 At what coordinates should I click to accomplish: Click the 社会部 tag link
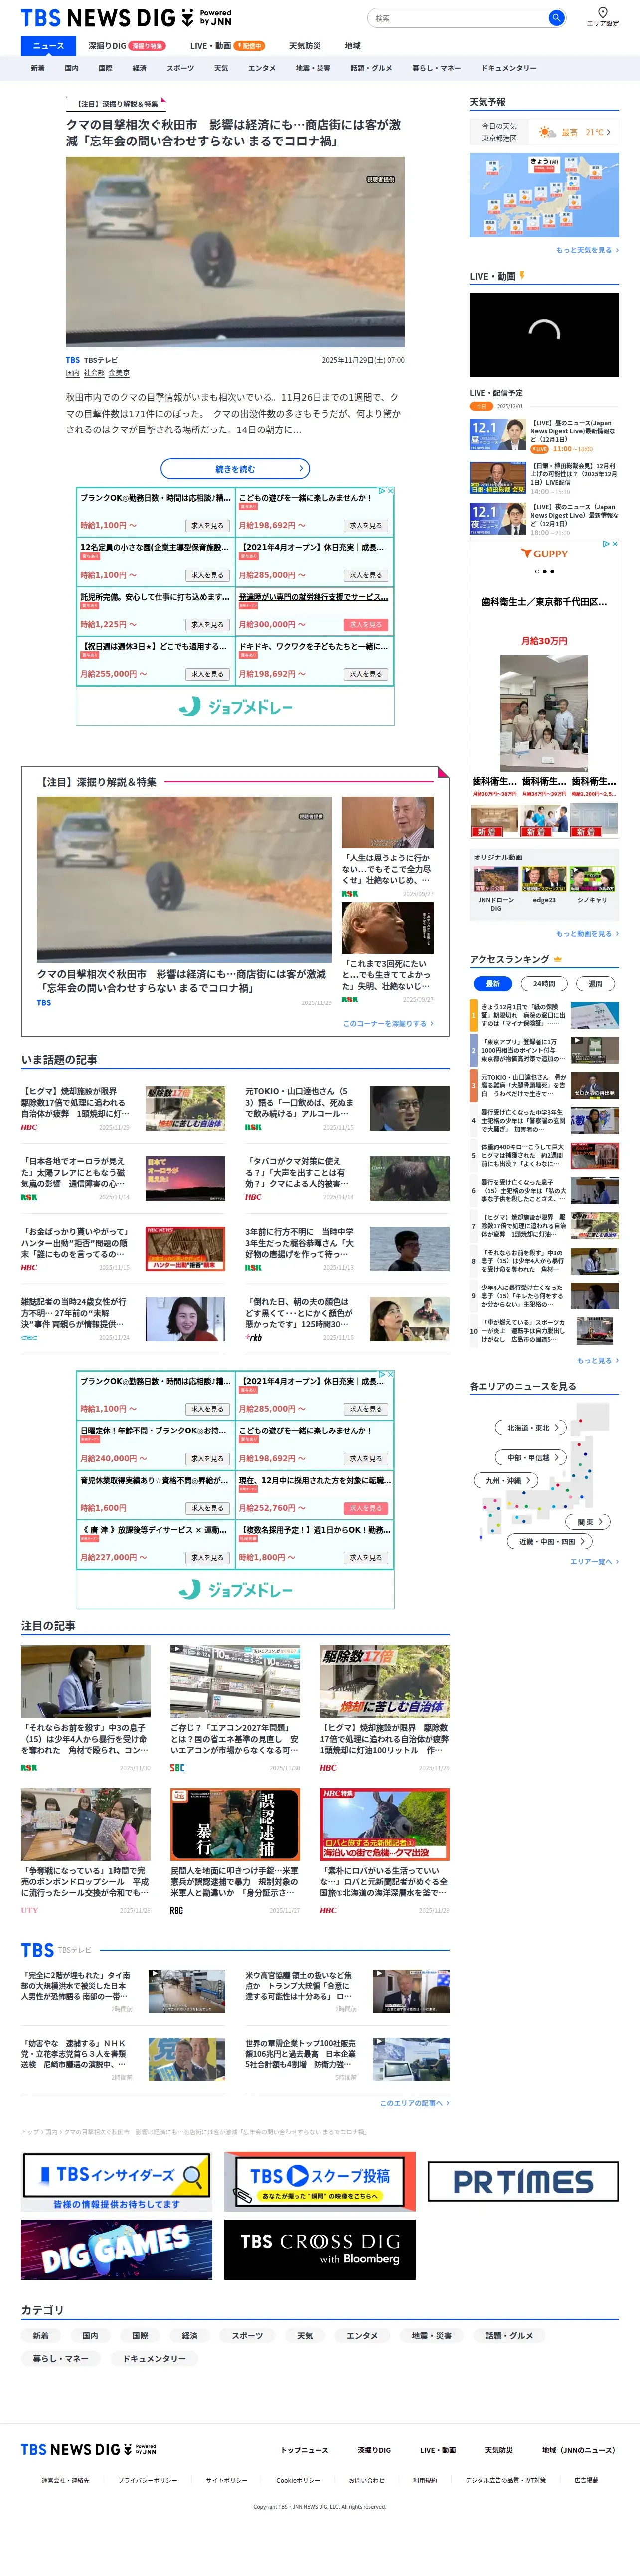(94, 373)
